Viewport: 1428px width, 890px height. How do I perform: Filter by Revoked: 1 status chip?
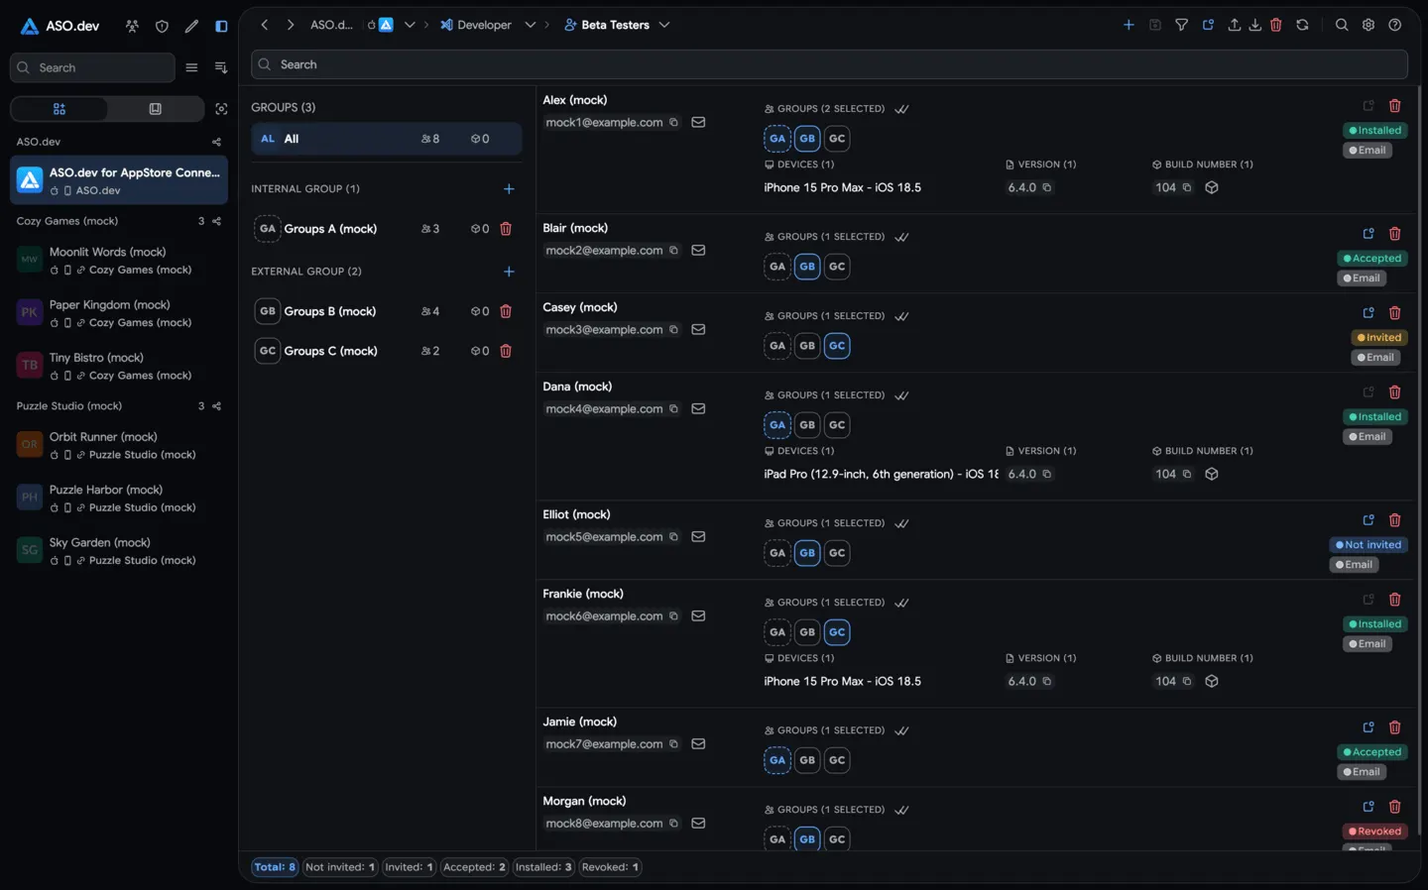[610, 867]
